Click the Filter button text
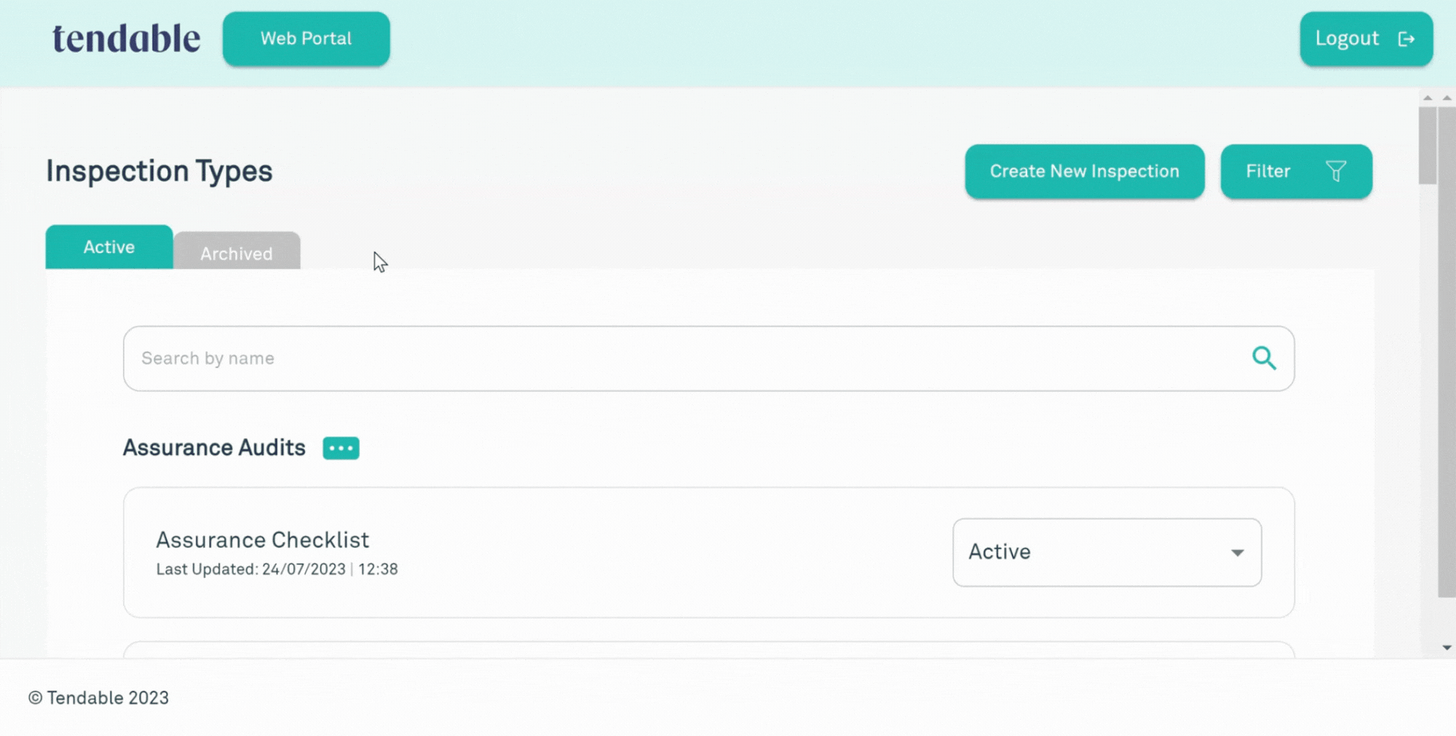This screenshot has width=1456, height=736. (x=1268, y=171)
